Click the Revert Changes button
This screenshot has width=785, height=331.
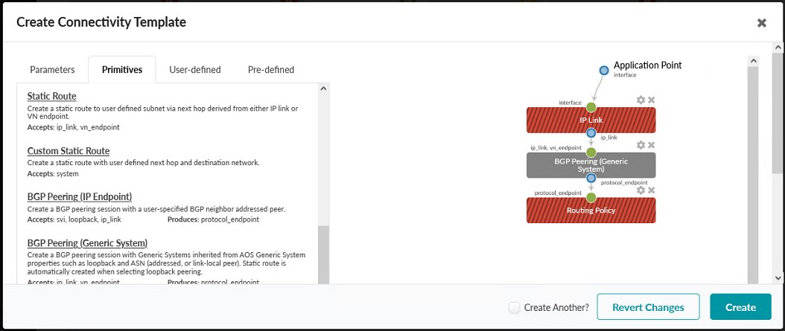(x=648, y=307)
